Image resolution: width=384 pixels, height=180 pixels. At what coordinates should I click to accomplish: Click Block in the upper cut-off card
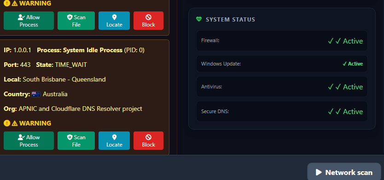pos(148,21)
